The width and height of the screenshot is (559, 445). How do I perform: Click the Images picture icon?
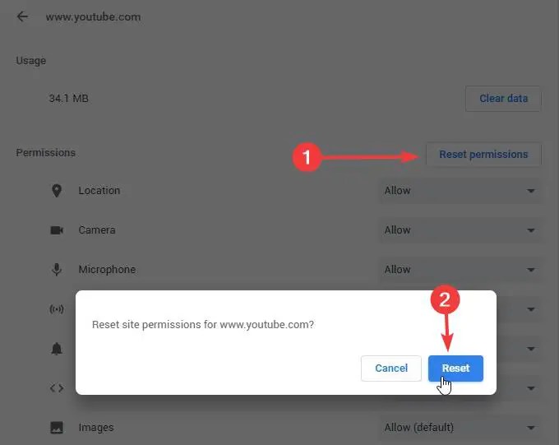coord(57,427)
